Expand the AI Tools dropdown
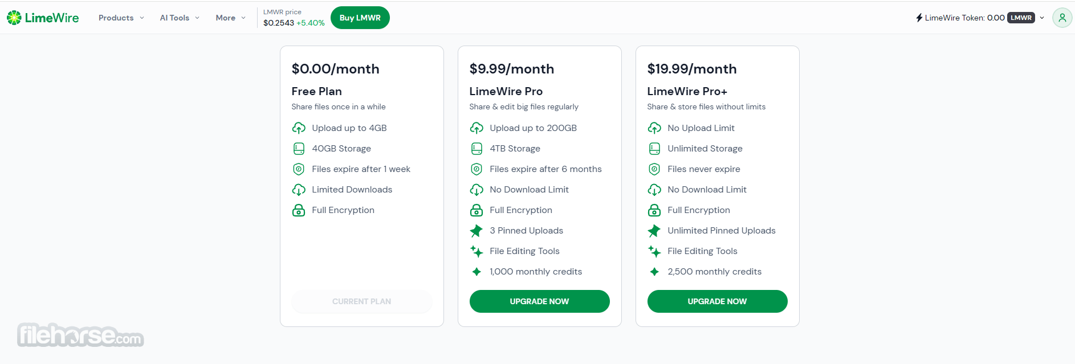Screen dimensions: 1075x364 point(180,18)
